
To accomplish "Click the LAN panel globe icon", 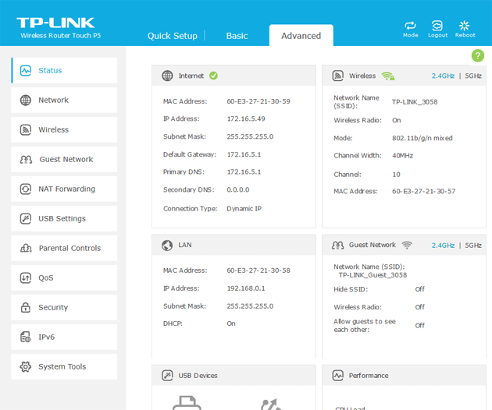I will click(167, 246).
